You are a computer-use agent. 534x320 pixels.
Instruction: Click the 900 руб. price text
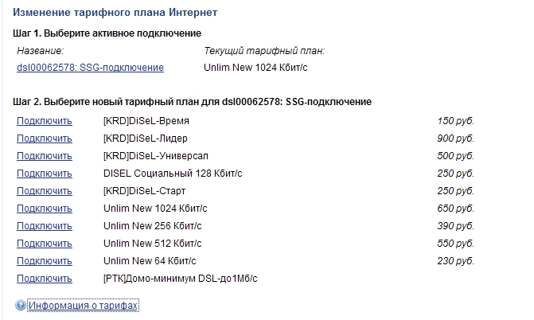pyautogui.click(x=456, y=139)
